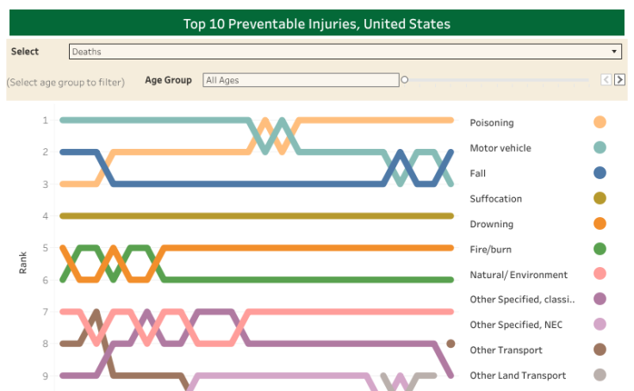Click the Fire/burn legend color circle
This screenshot has width=634, height=391.
(x=600, y=249)
